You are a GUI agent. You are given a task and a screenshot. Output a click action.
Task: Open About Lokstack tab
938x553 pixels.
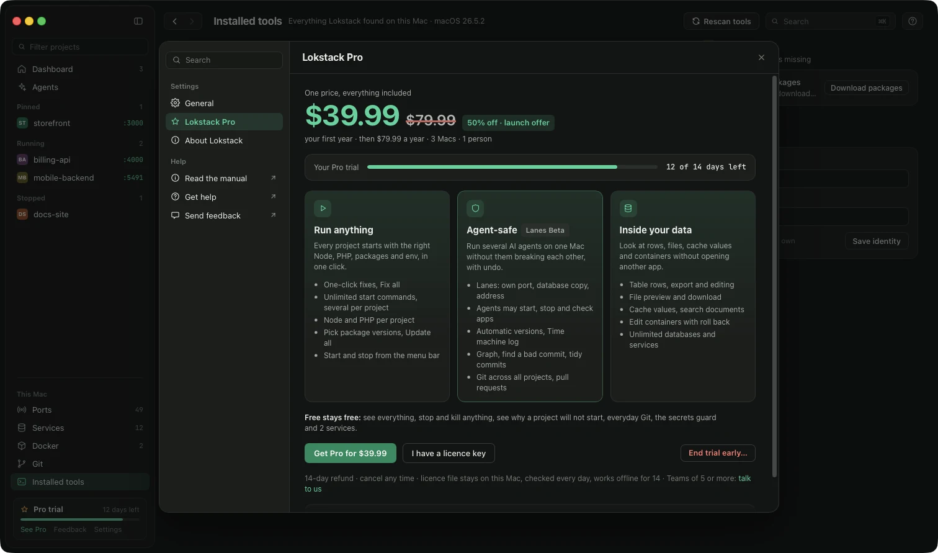coord(224,140)
